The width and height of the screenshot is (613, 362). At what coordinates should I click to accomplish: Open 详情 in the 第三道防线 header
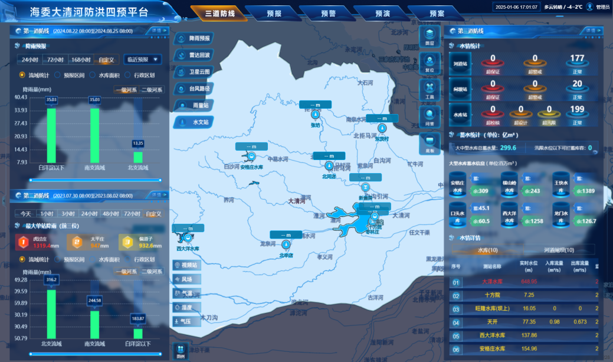click(x=596, y=31)
